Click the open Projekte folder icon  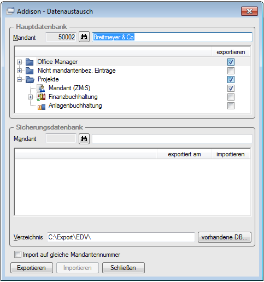[x=30, y=79]
